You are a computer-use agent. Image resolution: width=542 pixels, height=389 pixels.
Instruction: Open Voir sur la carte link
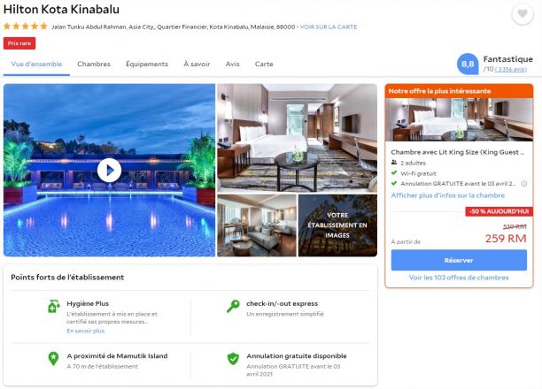point(329,27)
